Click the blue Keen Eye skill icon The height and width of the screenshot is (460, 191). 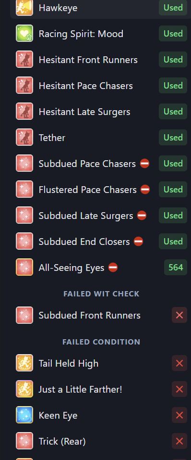coord(24,415)
